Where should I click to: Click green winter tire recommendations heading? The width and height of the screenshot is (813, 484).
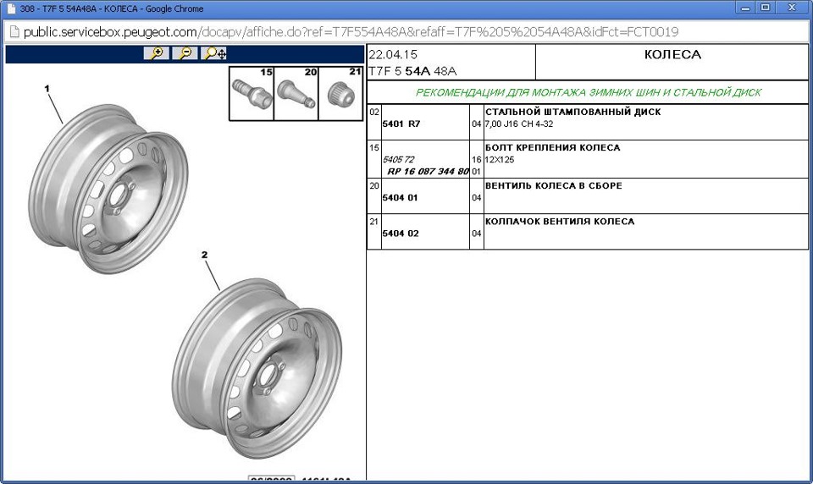tap(588, 93)
